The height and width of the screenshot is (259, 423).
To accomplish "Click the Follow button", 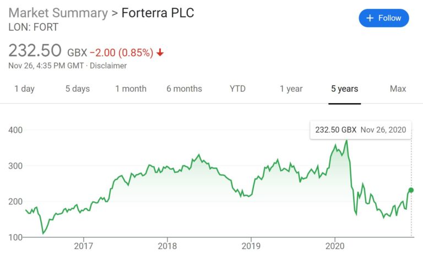I will coord(383,18).
